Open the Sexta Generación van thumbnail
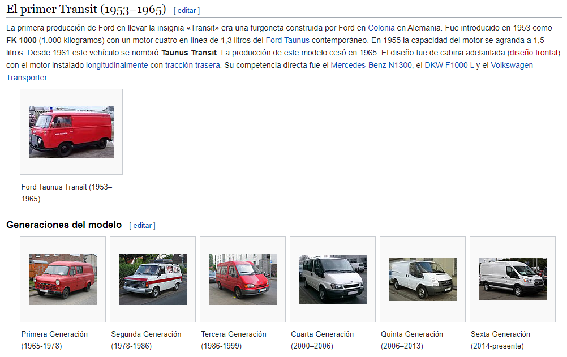This screenshot has width=567, height=357. pos(513,279)
